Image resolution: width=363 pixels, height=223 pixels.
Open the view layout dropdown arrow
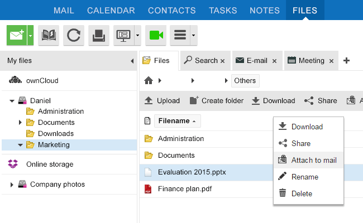point(137,35)
